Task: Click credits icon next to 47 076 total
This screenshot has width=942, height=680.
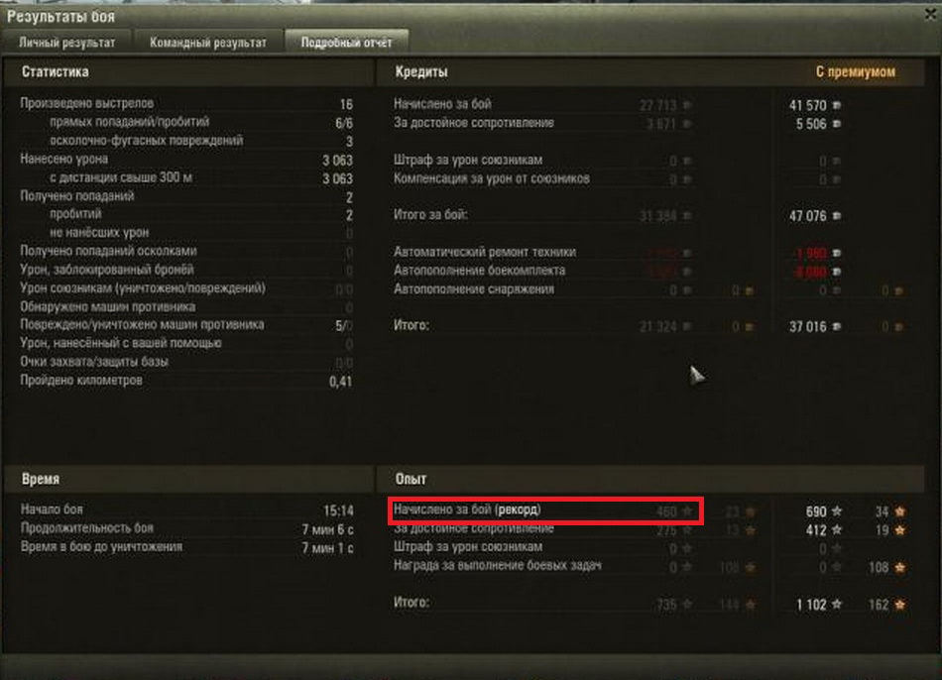Action: 836,216
